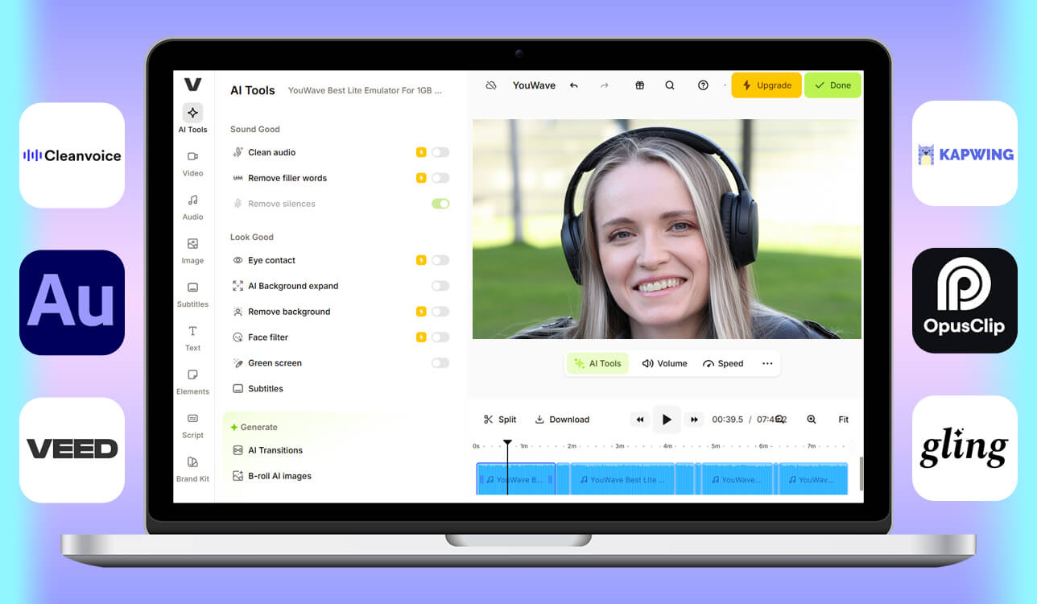1037x604 pixels.
Task: Click the rewind playback button
Action: click(x=640, y=420)
